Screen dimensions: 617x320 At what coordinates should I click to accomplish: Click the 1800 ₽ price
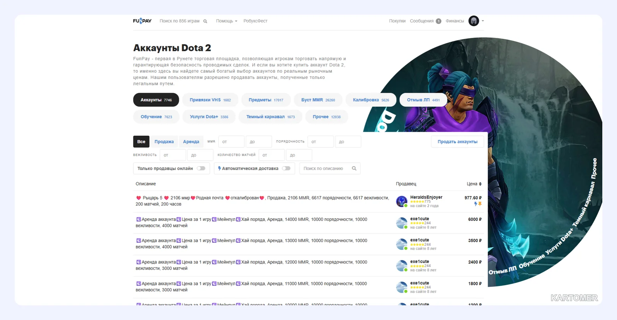click(475, 283)
